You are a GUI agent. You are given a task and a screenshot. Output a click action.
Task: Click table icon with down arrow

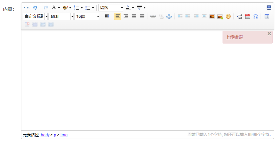click(x=51, y=24)
